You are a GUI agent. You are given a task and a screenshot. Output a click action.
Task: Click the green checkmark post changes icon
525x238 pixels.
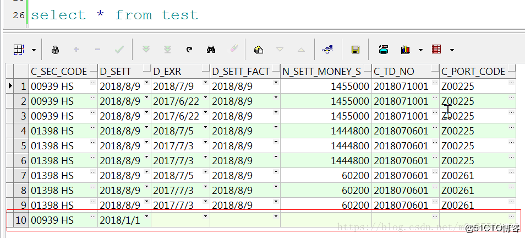tap(119, 50)
